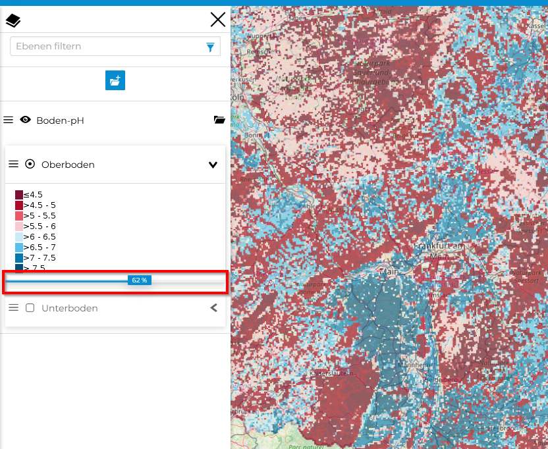Image resolution: width=548 pixels, height=449 pixels.
Task: Click the blue funnel filter icon
Action: click(210, 47)
